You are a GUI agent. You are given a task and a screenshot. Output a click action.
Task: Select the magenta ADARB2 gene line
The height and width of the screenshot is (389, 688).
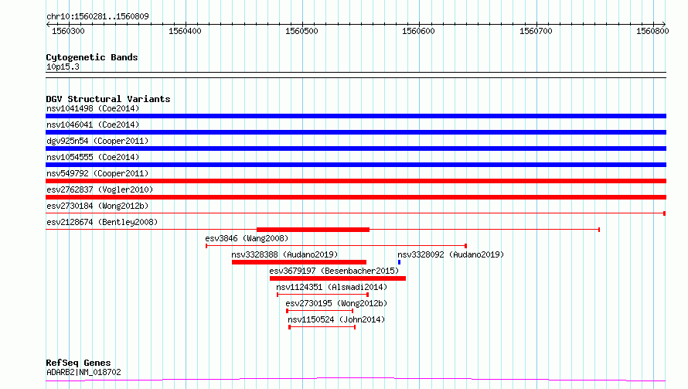coord(356,380)
